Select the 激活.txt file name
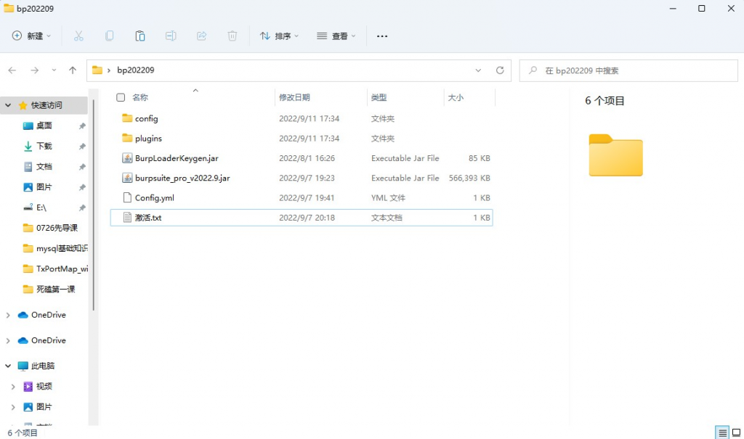The height and width of the screenshot is (439, 744). [148, 218]
